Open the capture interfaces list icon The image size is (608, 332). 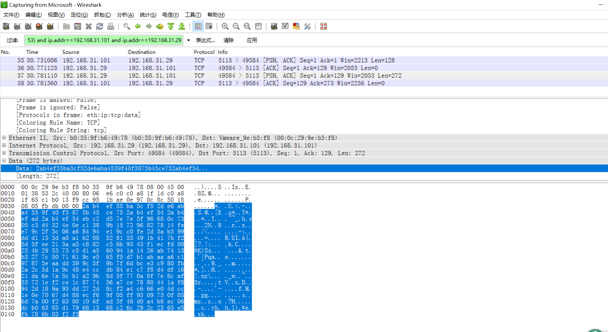tap(6, 26)
